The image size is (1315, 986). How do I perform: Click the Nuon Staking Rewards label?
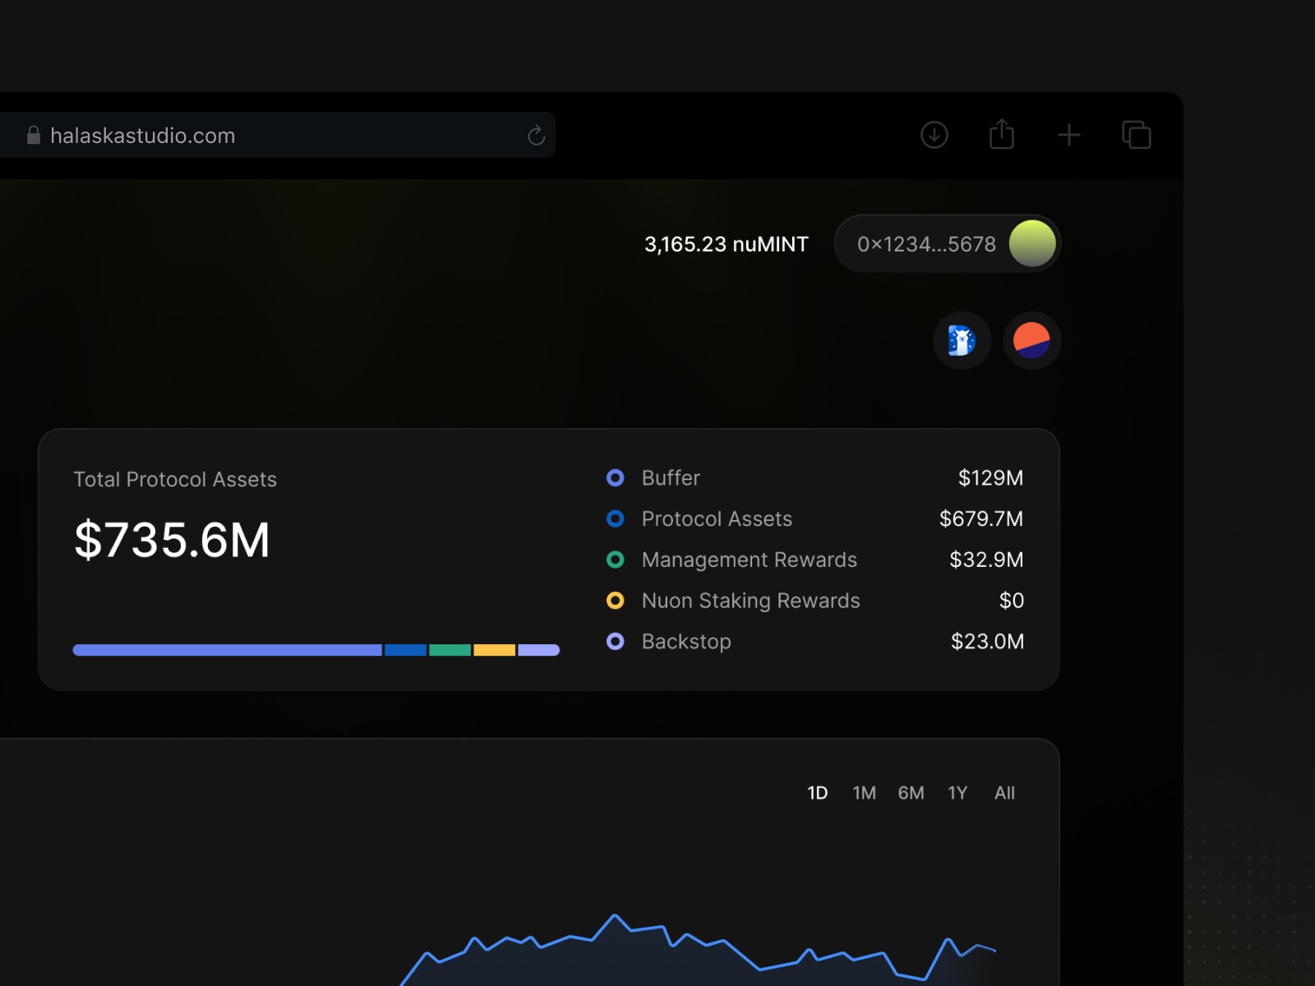point(751,601)
